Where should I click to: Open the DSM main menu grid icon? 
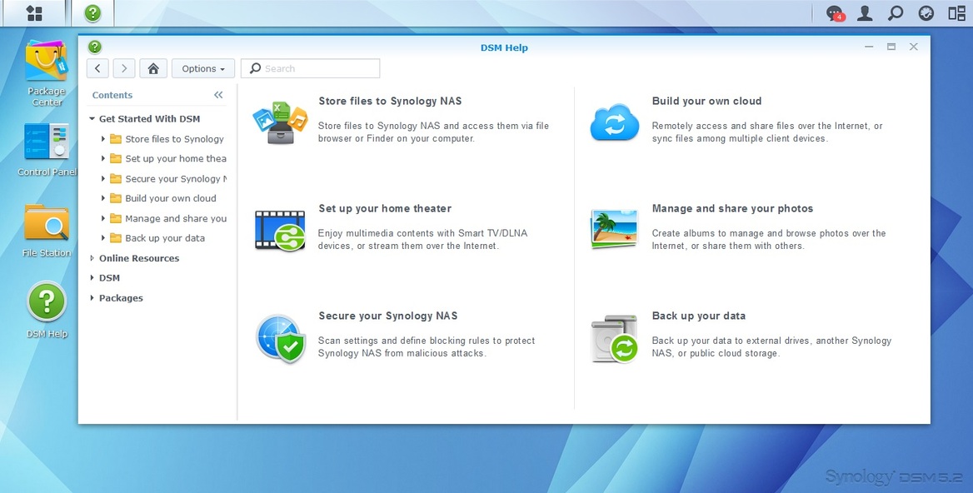[x=34, y=13]
